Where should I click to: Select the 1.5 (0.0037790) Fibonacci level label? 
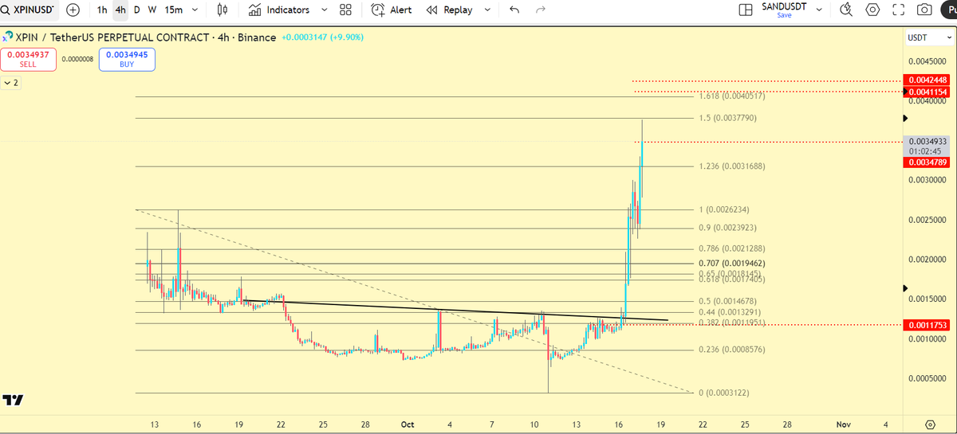pos(727,118)
